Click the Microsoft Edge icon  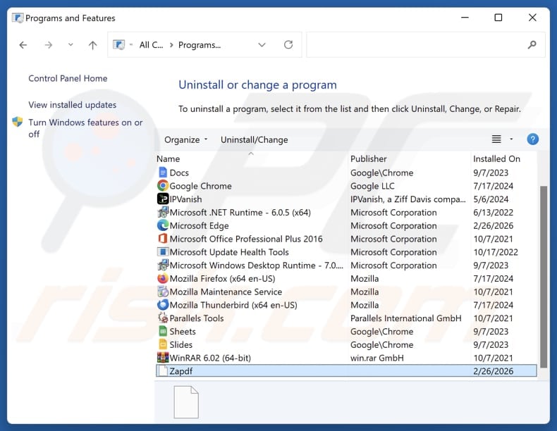(163, 225)
